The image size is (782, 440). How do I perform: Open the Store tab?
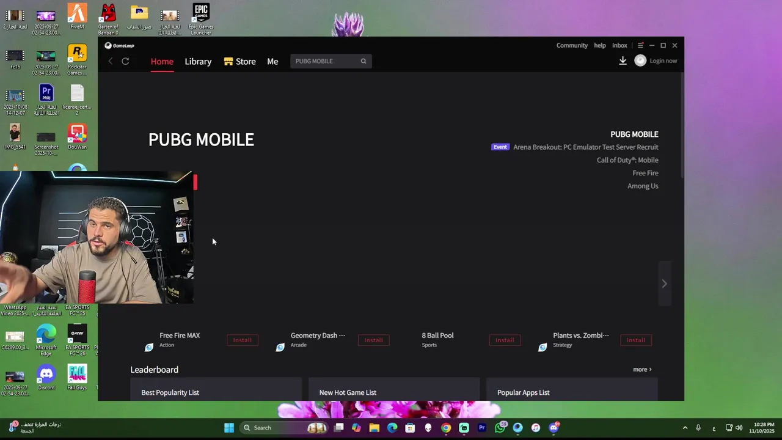pos(239,61)
